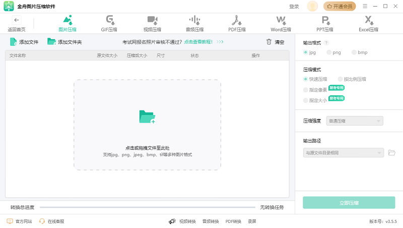
Task: Expand the 输出路径 dropdown
Action: point(344,152)
